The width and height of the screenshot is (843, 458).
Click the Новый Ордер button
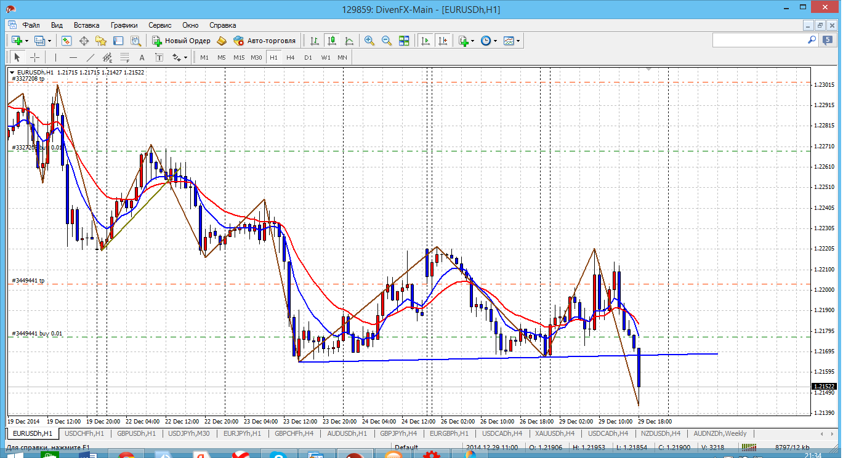tap(181, 41)
